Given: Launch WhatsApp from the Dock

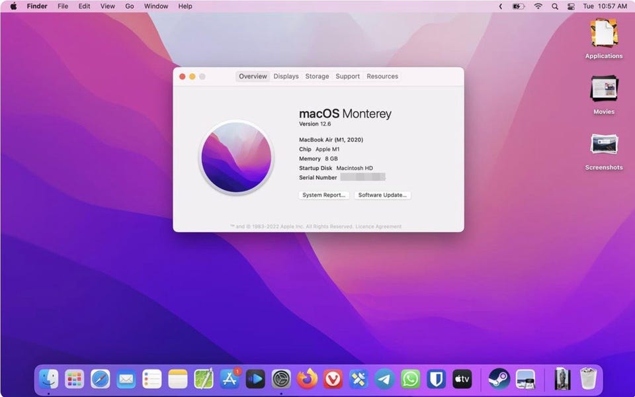Looking at the screenshot, I should coord(410,379).
